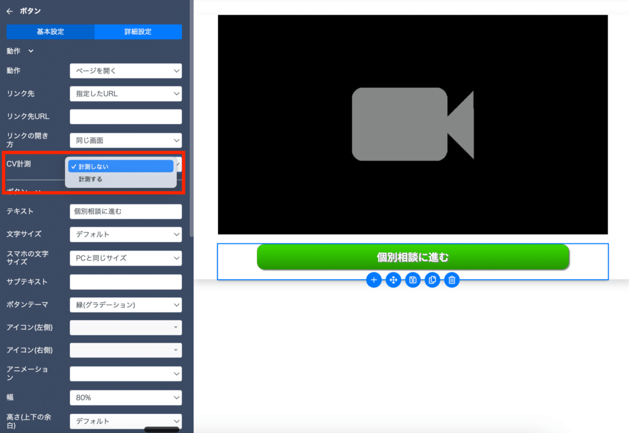Click the リンク先URL input field
629x433 pixels.
click(125, 117)
